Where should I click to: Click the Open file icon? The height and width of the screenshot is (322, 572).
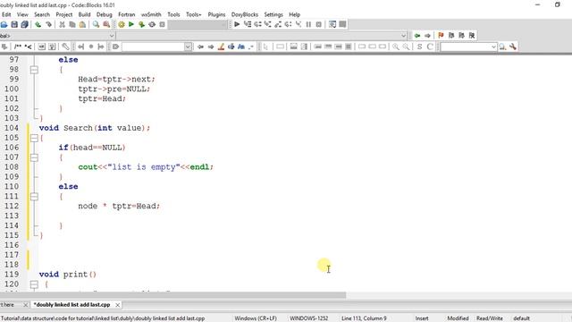tap(4, 24)
